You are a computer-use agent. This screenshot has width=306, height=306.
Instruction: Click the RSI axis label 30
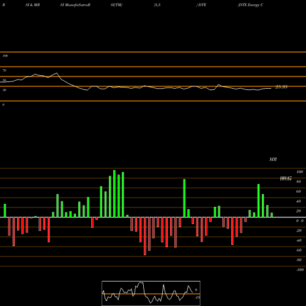pos(4,90)
